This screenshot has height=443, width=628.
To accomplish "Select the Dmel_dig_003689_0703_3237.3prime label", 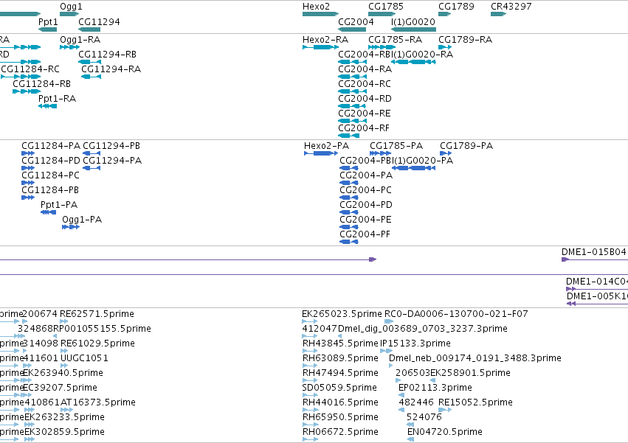I will coord(423,329).
